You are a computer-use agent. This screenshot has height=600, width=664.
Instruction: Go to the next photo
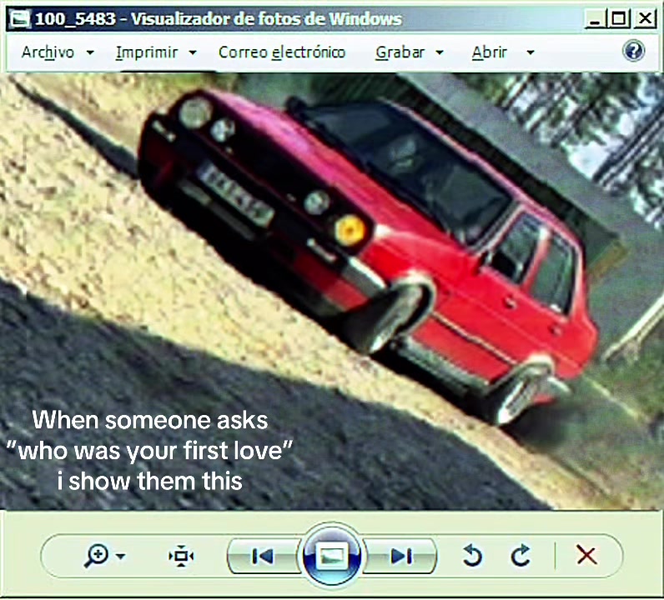coord(400,556)
